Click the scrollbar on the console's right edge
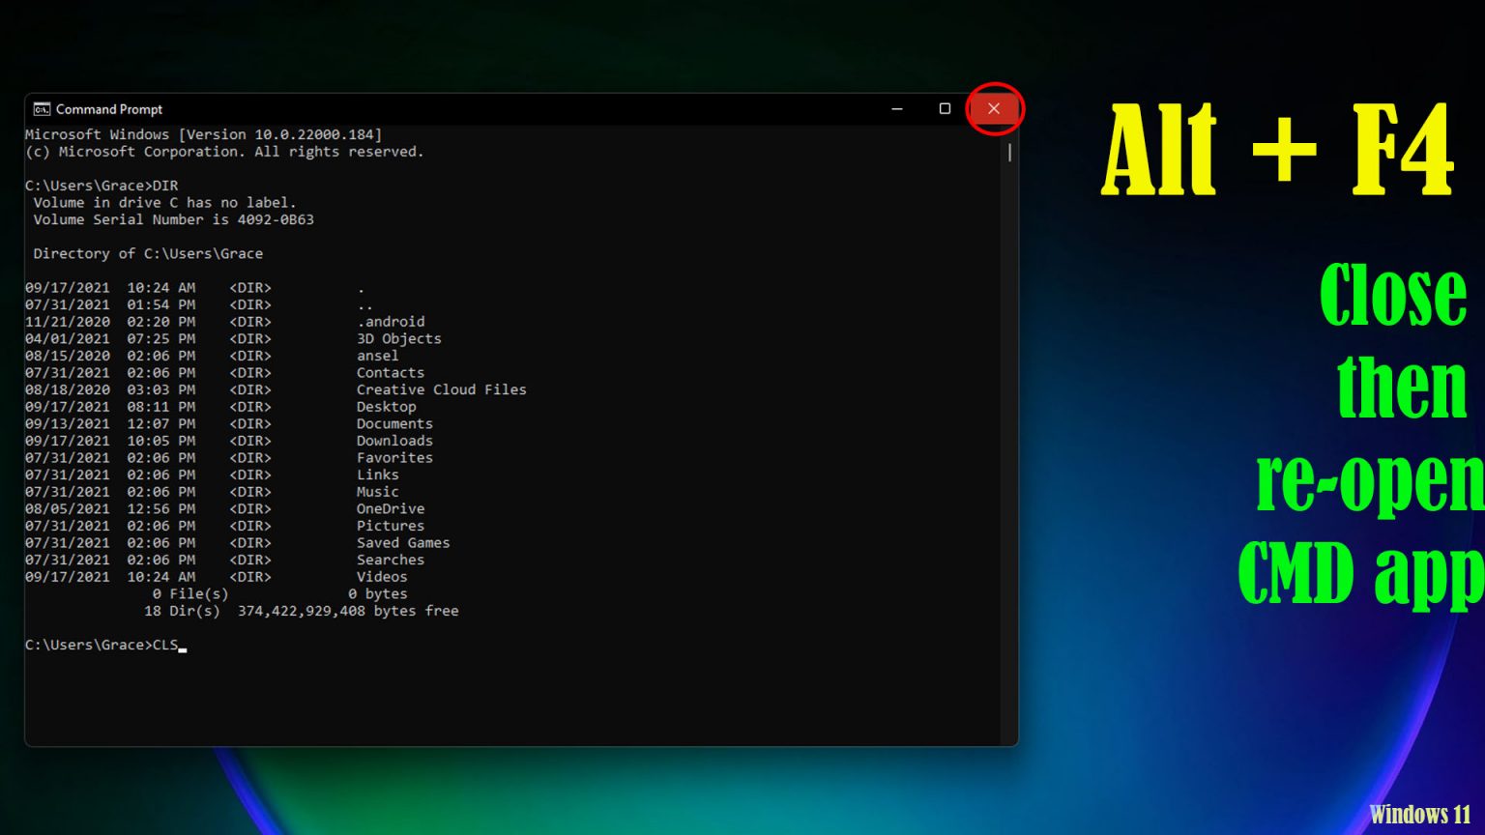This screenshot has height=835, width=1485. (x=1008, y=153)
